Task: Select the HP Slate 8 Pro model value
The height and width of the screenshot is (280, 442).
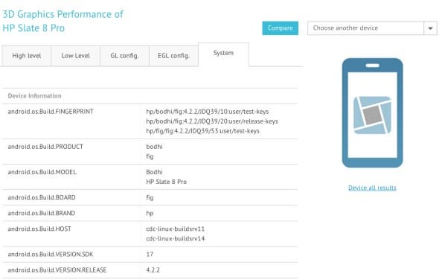Action: 167,182
